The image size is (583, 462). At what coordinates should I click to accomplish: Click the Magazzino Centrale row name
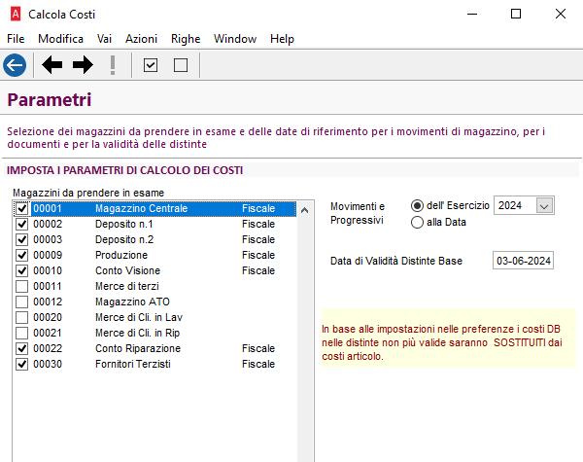click(x=141, y=208)
